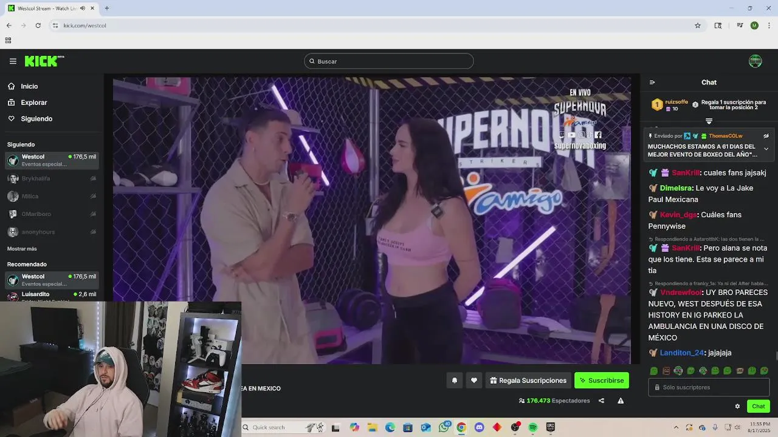The image size is (778, 437).
Task: Toggle stream notifications bell
Action: (x=454, y=381)
